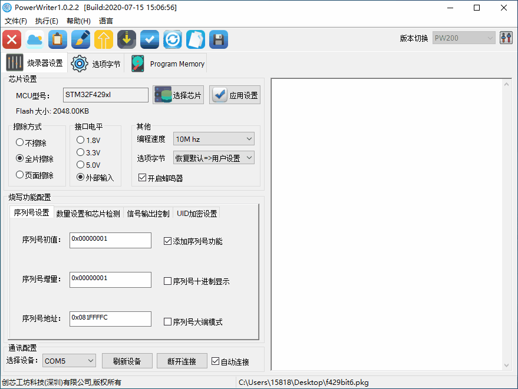
Task: Click the Flash 大小: 2048.00KB text
Action: (52, 111)
